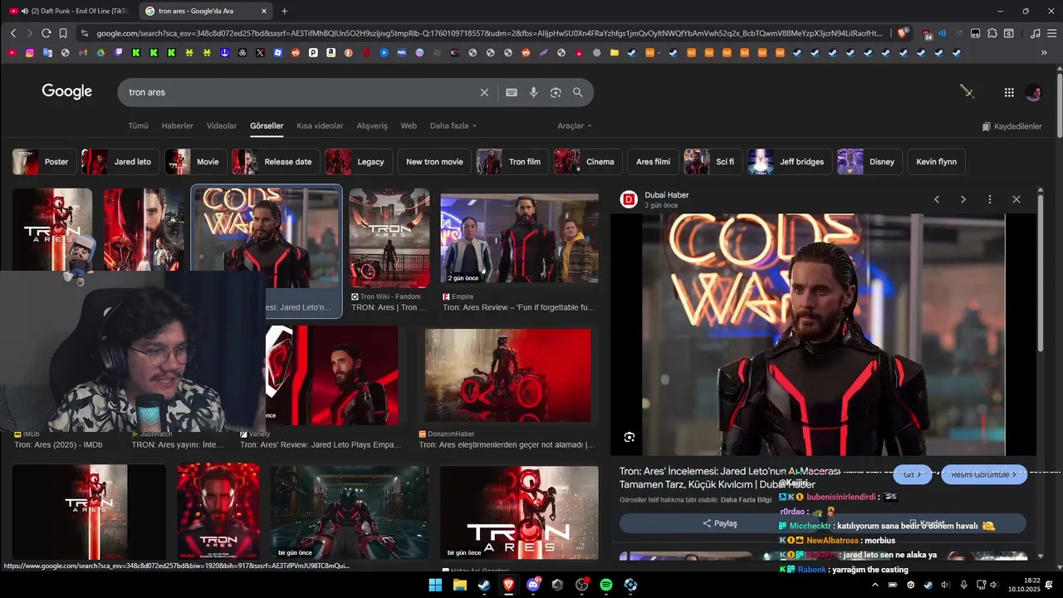Image resolution: width=1063 pixels, height=598 pixels.
Task: Open the YouTube bookmark in bookmarks bar
Action: pyautogui.click(x=12, y=52)
